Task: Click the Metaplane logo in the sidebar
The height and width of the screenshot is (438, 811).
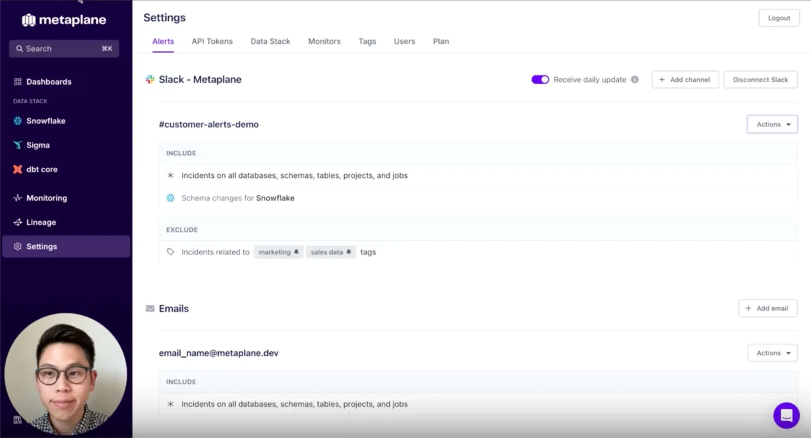Action: point(64,20)
